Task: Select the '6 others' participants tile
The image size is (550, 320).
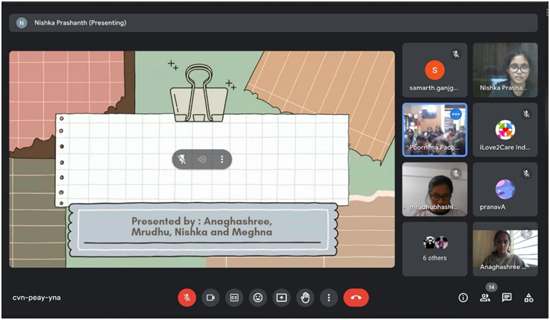Action: [435, 248]
